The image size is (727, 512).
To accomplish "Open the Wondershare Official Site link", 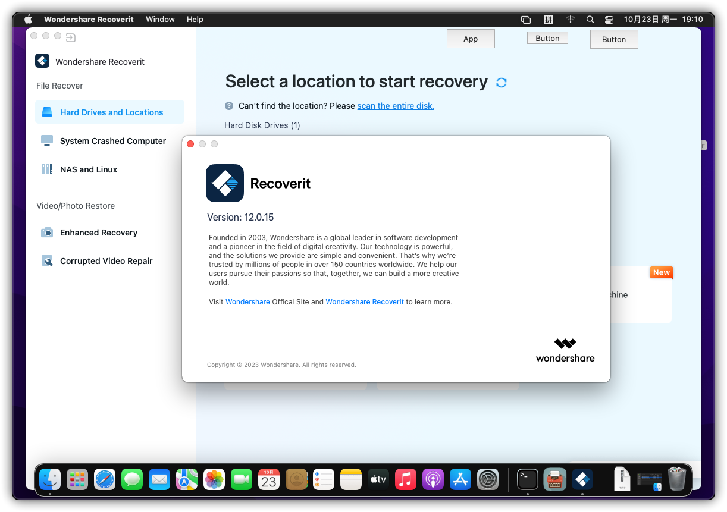I will coord(247,302).
